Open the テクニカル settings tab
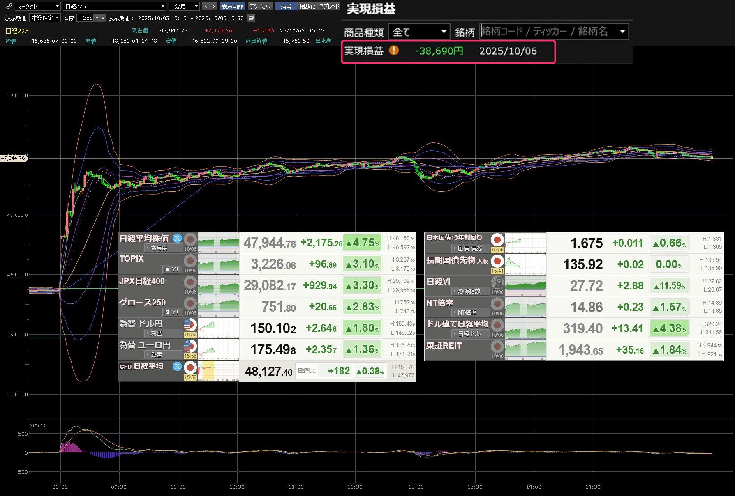 (x=260, y=6)
